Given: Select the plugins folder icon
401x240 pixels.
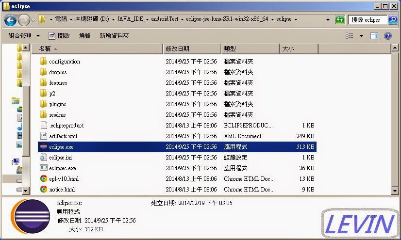Looking at the screenshot, I should coord(44,104).
